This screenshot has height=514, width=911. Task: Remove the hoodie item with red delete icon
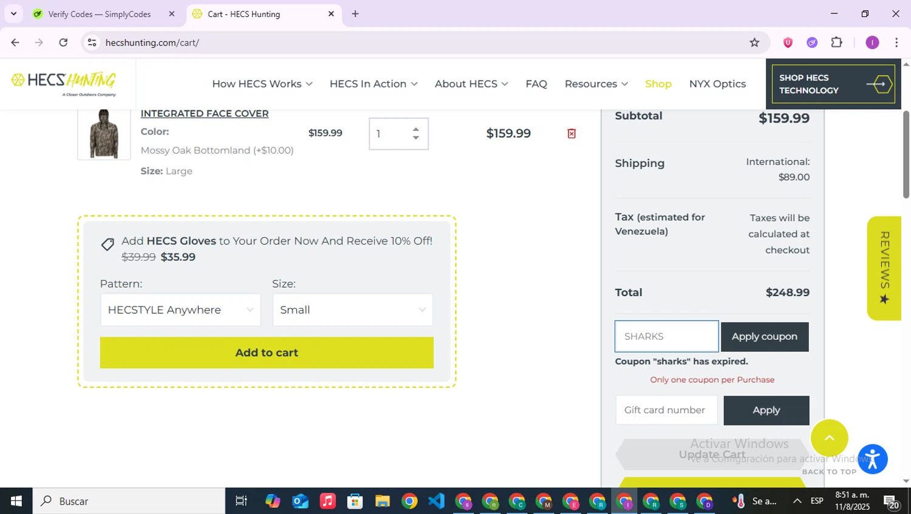point(572,134)
